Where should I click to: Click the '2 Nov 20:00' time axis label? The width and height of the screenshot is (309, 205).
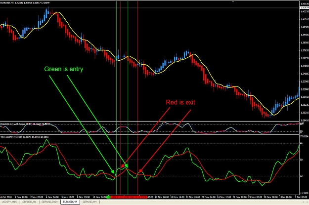click(37, 197)
